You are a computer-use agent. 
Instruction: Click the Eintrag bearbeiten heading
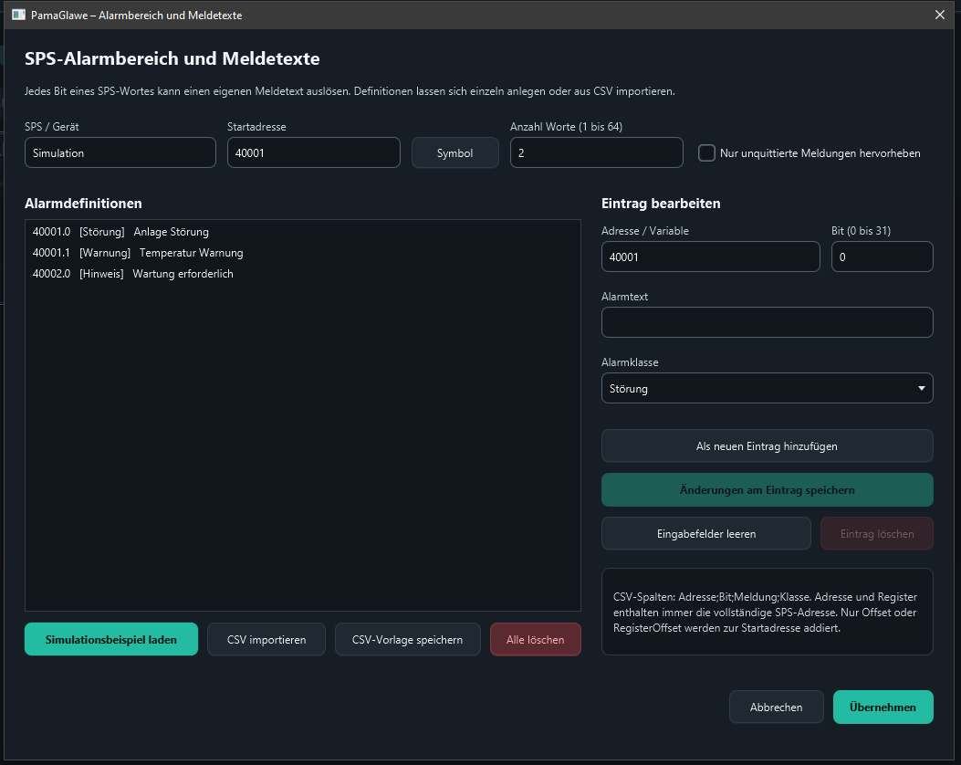[x=661, y=204]
